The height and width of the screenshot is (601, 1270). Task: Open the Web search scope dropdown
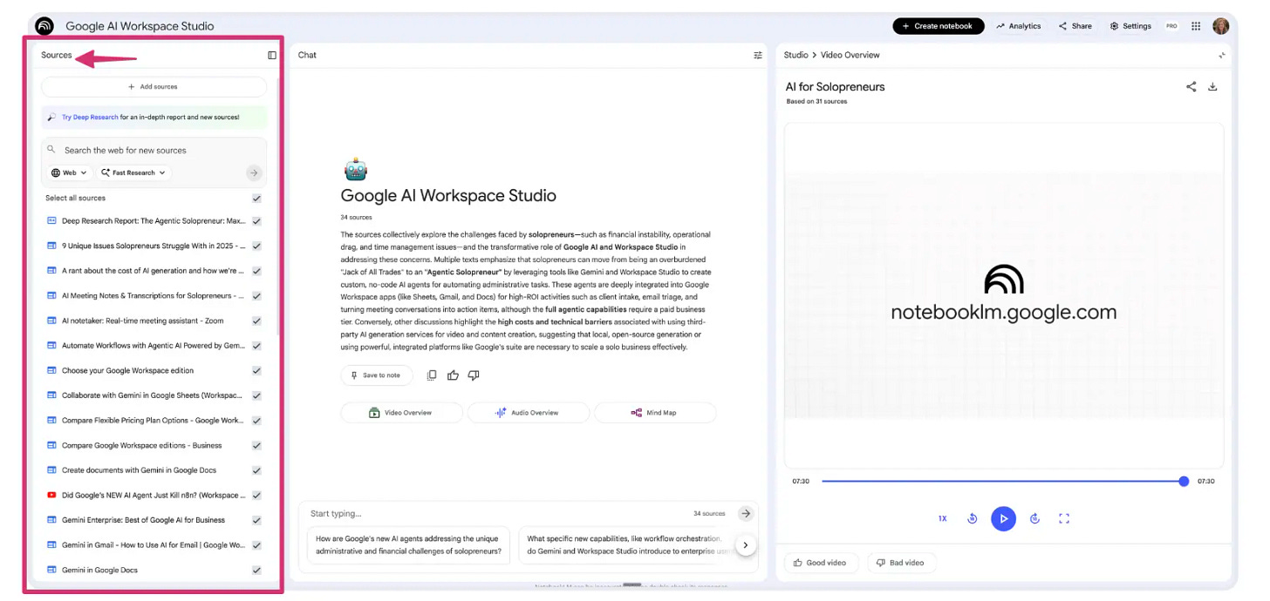(68, 172)
